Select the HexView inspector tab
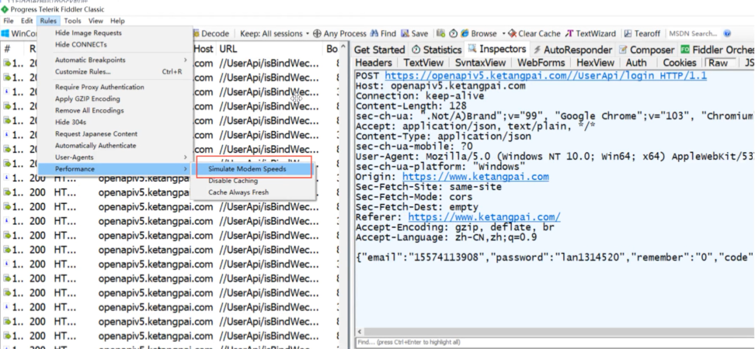 coord(595,63)
